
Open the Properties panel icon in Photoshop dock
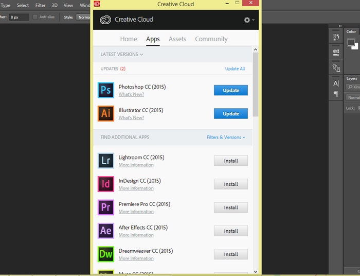click(336, 52)
